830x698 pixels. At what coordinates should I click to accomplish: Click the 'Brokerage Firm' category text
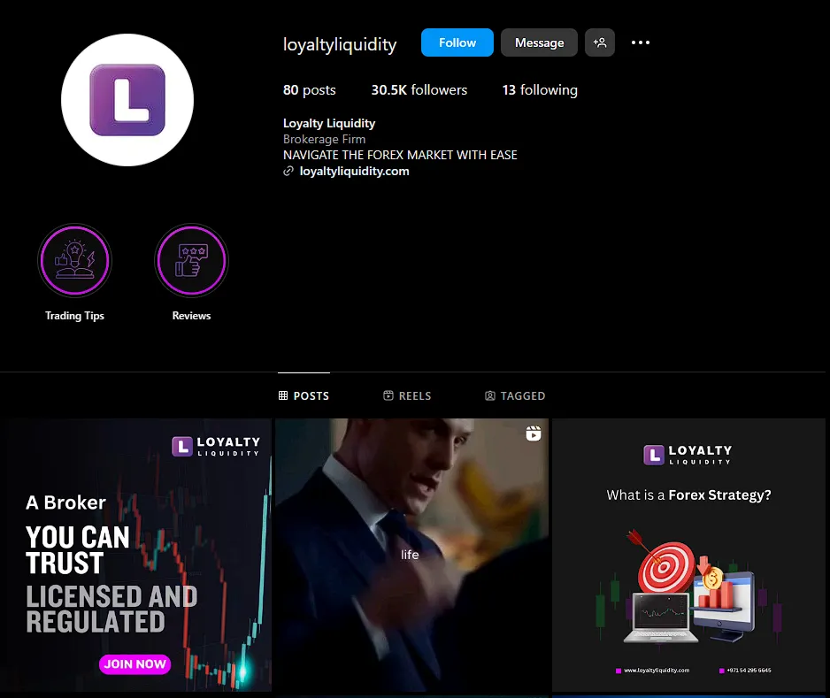(x=324, y=139)
